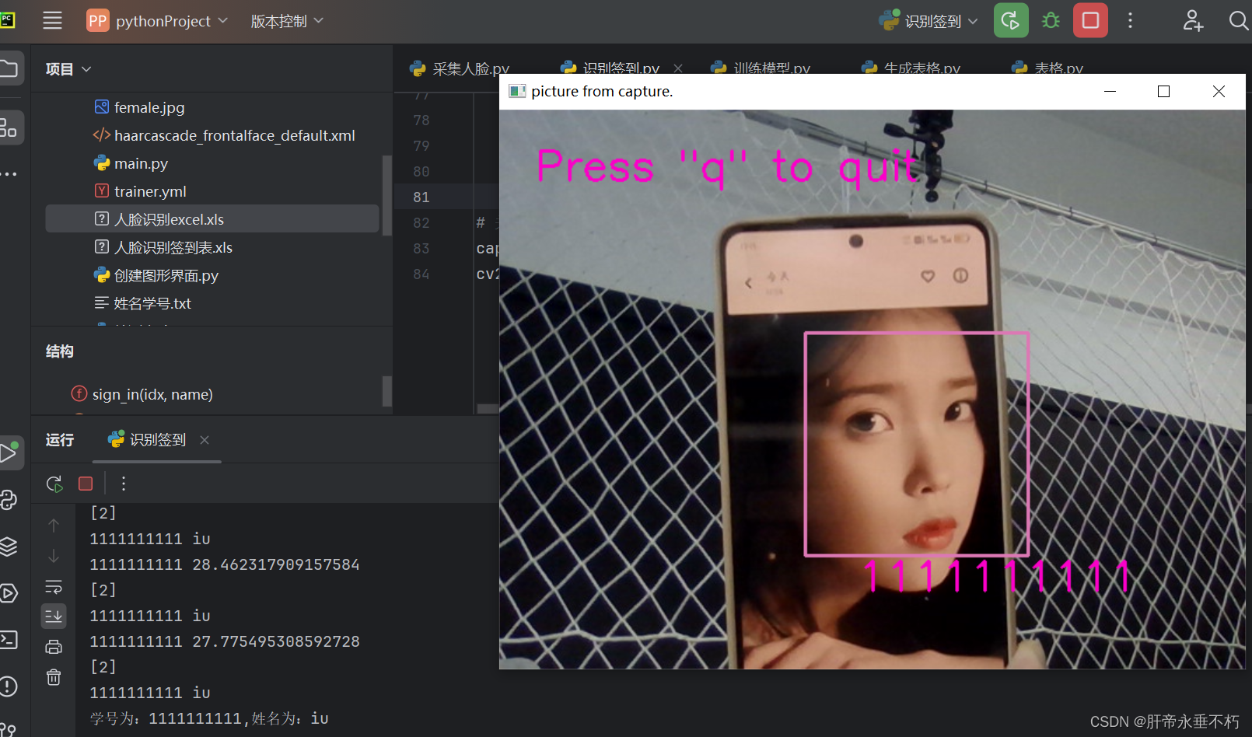Clear the run console output with the trash icon
This screenshot has width=1252, height=737.
(x=54, y=677)
